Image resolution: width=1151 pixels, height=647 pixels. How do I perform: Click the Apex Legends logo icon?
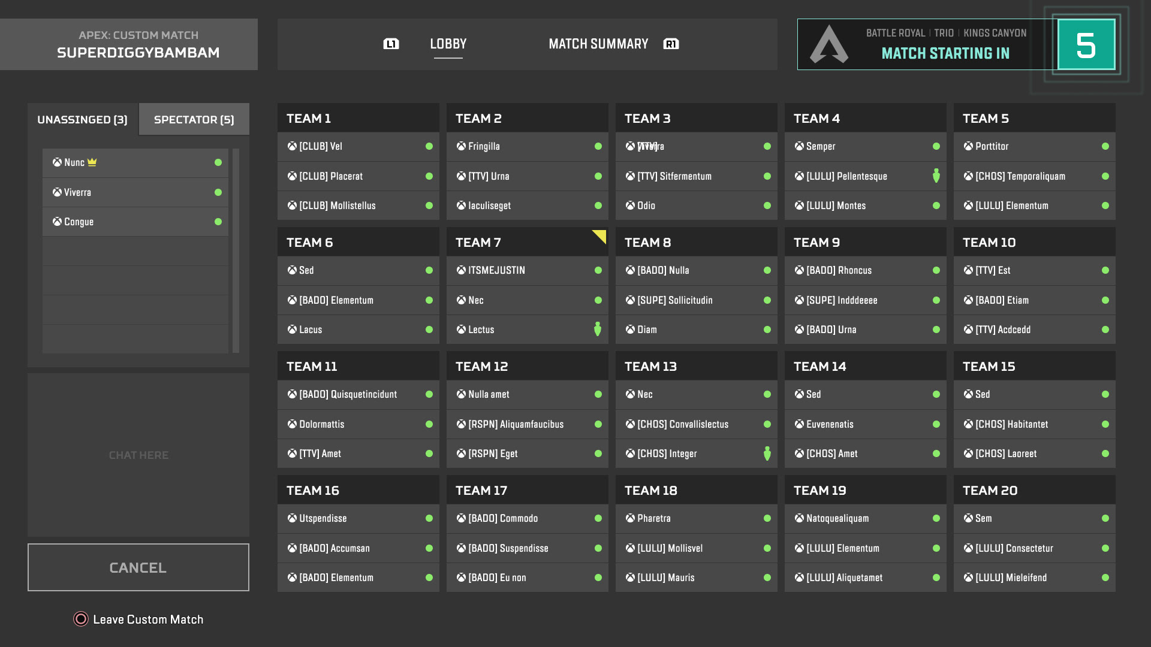point(829,44)
